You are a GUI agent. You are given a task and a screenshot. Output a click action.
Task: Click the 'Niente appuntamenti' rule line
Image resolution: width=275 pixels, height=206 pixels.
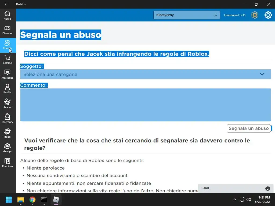(x=89, y=183)
